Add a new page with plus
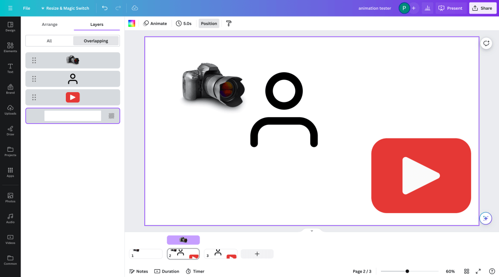The image size is (499, 277). coord(257,254)
